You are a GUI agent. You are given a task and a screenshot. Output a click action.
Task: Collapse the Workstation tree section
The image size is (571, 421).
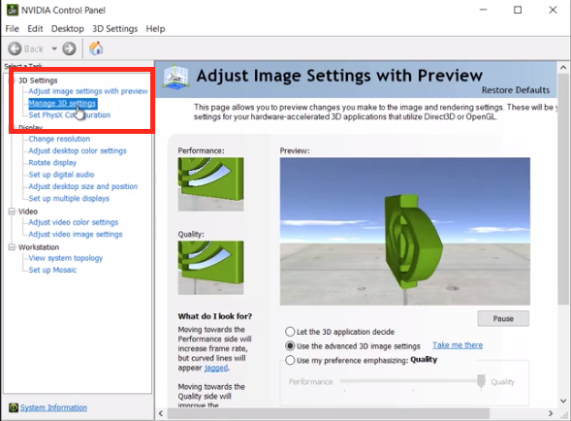coord(12,247)
